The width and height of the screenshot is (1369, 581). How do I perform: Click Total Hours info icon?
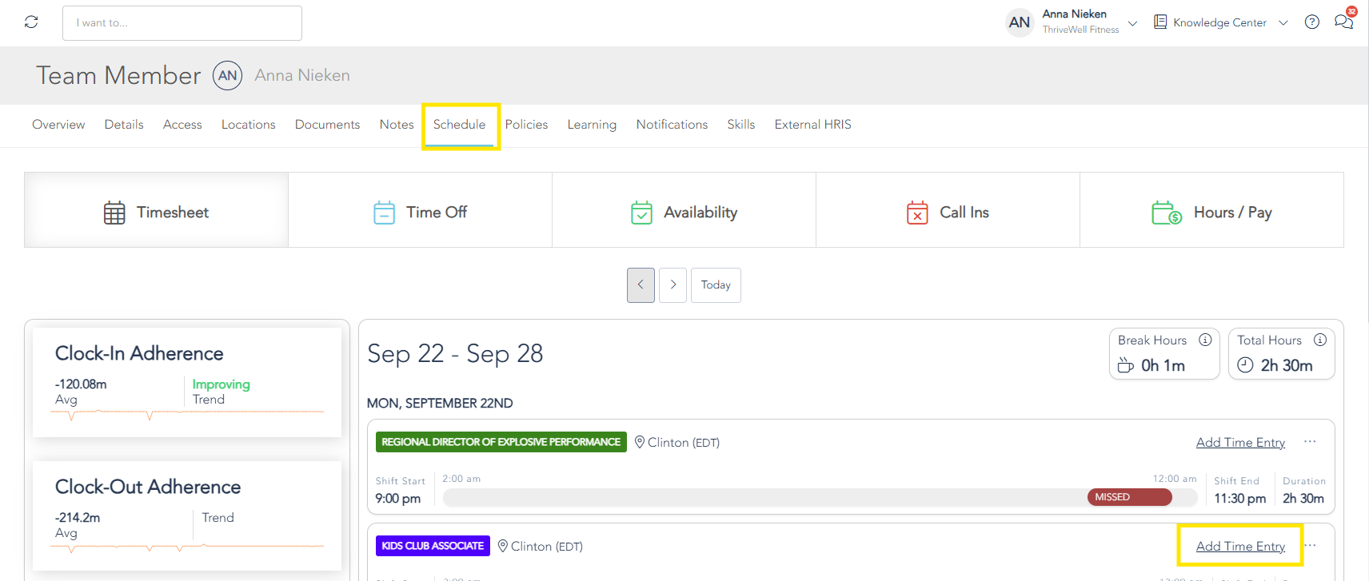(x=1320, y=340)
